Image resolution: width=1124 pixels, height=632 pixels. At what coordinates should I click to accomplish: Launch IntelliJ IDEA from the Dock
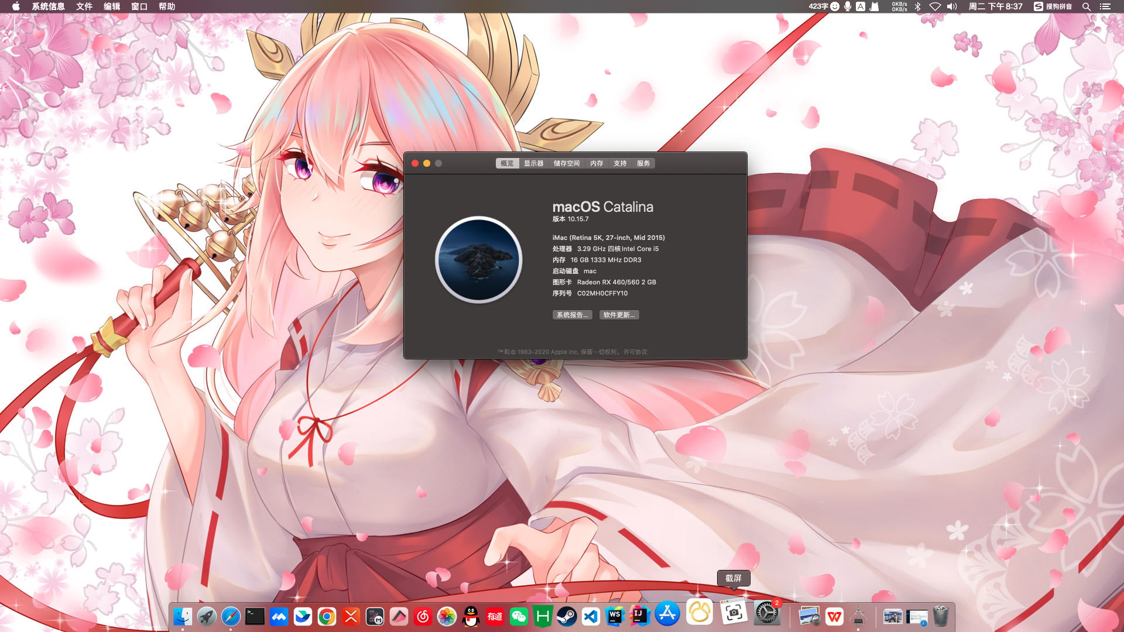click(639, 616)
